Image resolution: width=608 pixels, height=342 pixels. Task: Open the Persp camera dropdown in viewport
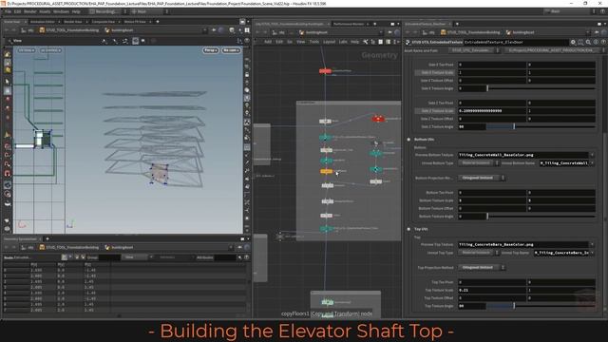pos(211,50)
